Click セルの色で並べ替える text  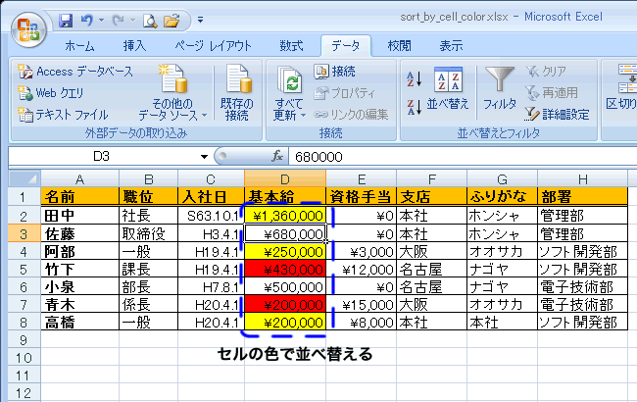pyautogui.click(x=295, y=354)
